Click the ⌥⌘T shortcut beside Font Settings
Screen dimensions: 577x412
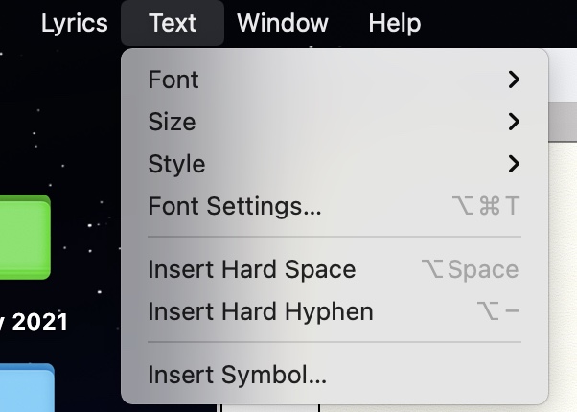tap(485, 206)
